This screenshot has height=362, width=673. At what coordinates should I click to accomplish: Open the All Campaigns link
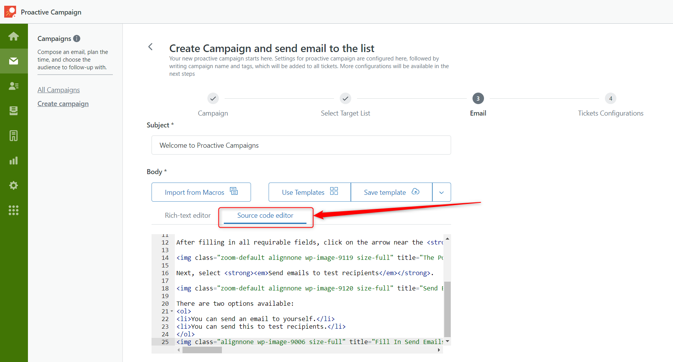(x=59, y=90)
